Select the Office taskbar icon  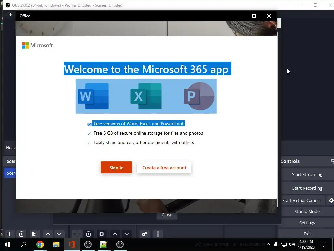click(72, 244)
